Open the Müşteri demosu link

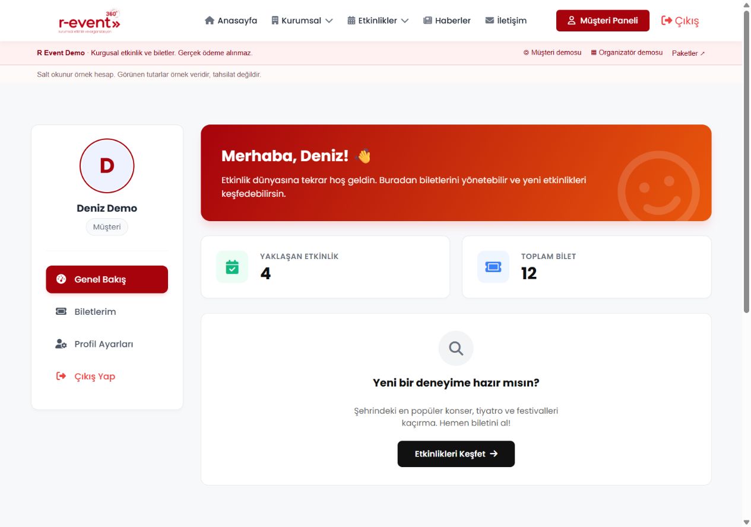552,53
